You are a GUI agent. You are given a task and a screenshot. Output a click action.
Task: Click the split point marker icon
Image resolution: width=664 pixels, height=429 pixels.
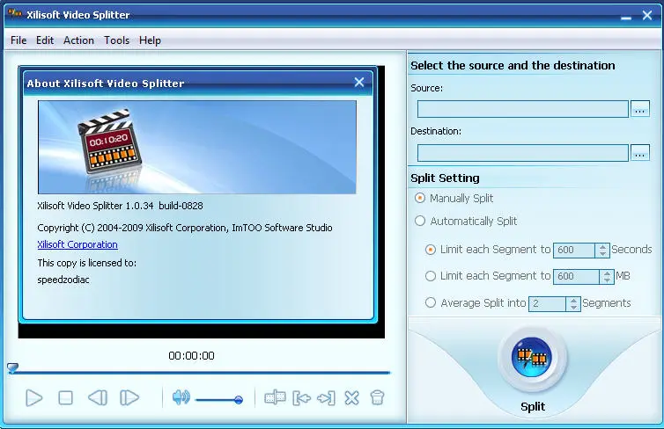pos(275,397)
